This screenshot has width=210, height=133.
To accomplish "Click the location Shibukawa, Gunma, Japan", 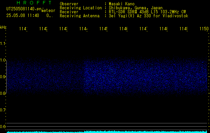I will point(136,8).
